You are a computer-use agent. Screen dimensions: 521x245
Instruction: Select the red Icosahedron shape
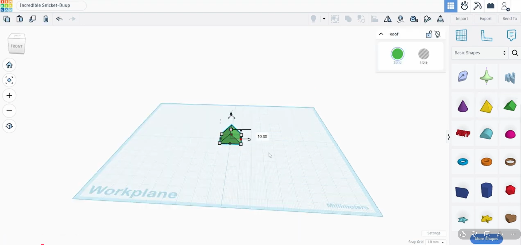click(x=510, y=190)
